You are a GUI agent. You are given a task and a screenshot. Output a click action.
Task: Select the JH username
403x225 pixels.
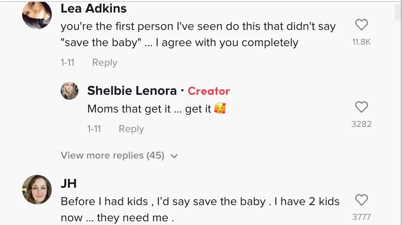69,183
